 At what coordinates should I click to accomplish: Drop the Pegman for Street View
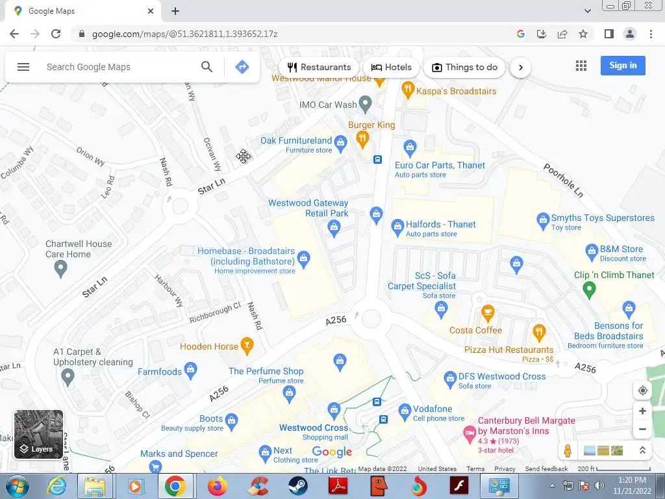pos(568,451)
